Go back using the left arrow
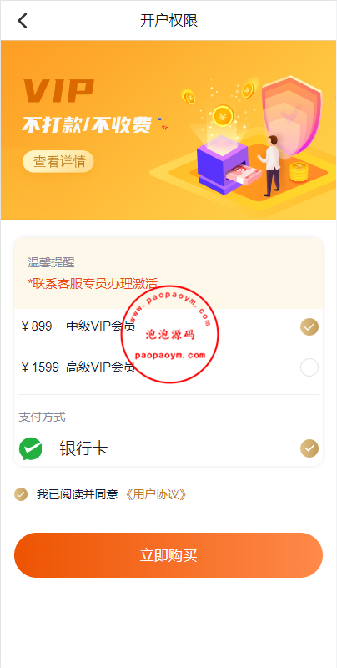Screen dimensions: 337x668 tap(23, 20)
